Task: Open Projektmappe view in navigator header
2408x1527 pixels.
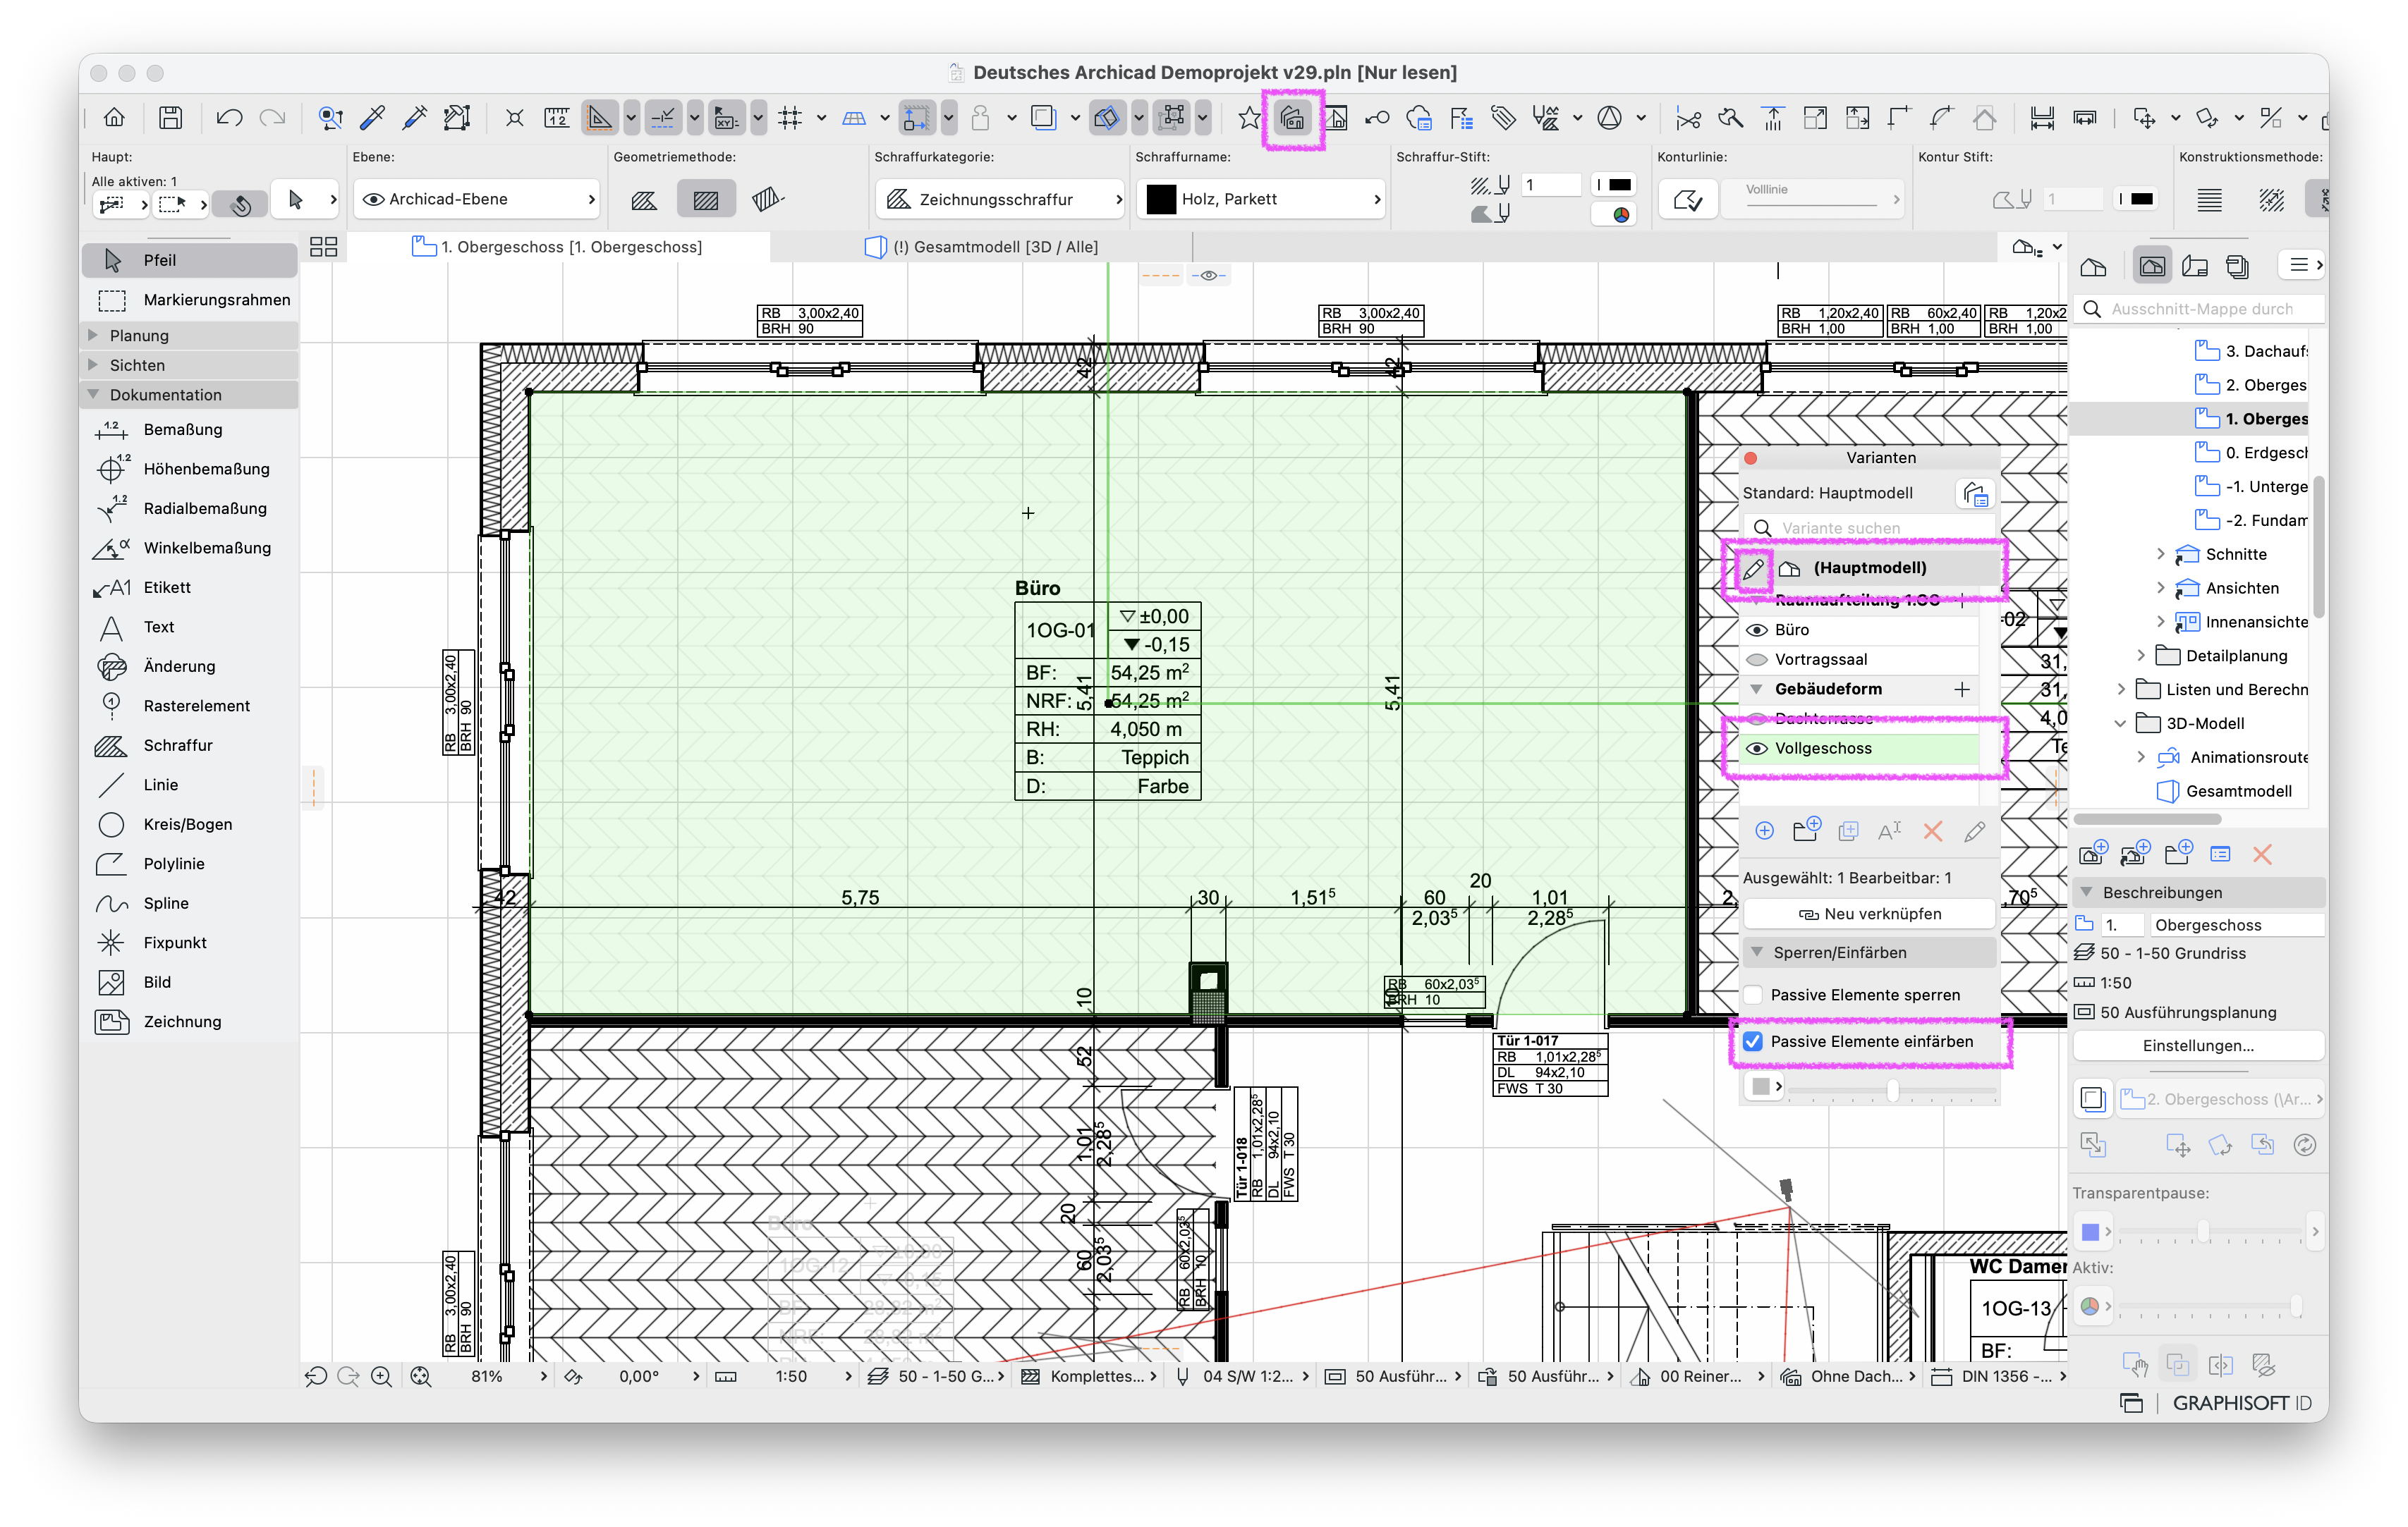Action: pyautogui.click(x=2092, y=266)
